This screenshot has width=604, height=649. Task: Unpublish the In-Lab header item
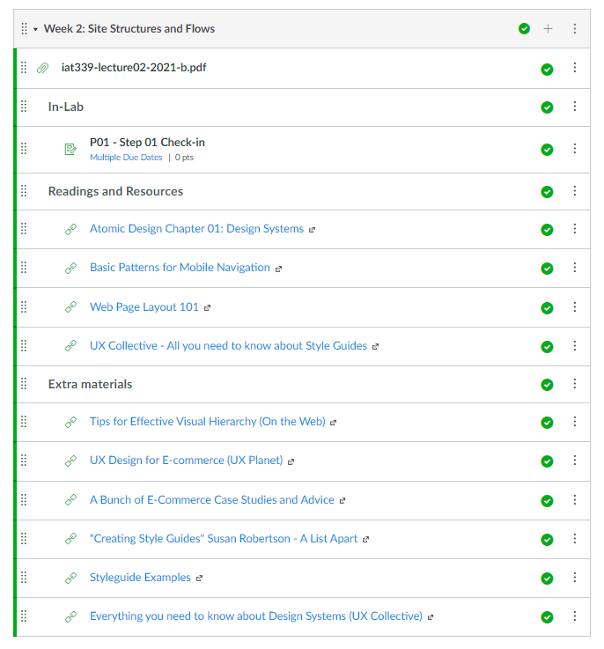coord(547,107)
